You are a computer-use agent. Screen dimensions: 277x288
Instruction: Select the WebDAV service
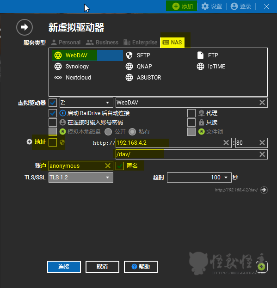click(x=87, y=55)
